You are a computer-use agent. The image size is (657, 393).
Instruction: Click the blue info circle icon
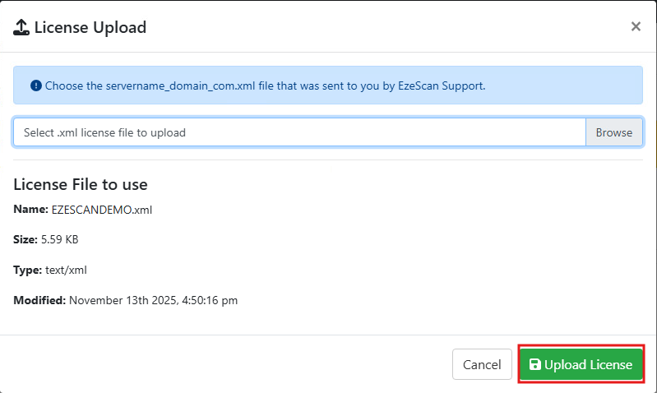click(35, 86)
